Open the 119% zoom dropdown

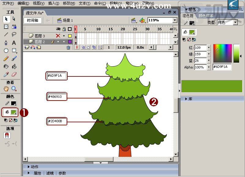(175, 20)
